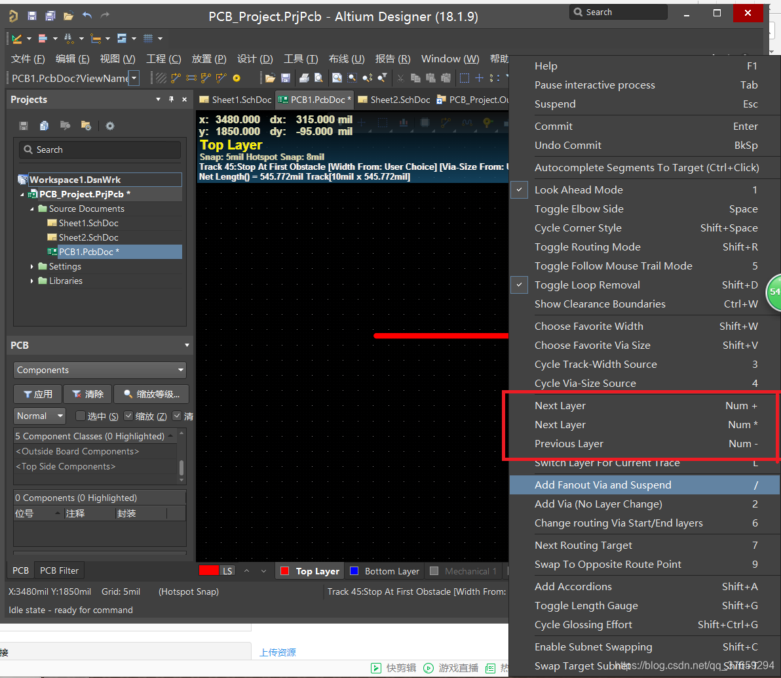
Task: Expand the Settings folder in tree
Action: [x=32, y=267]
